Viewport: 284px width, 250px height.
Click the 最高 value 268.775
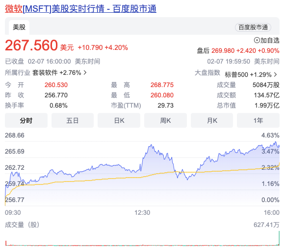[162, 85]
